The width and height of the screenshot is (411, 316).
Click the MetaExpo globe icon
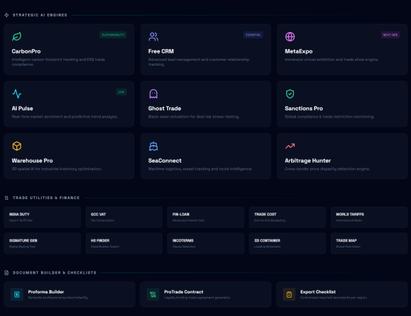click(x=290, y=36)
